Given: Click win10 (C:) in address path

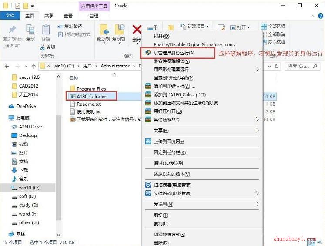Looking at the screenshot, I should pos(64,66).
